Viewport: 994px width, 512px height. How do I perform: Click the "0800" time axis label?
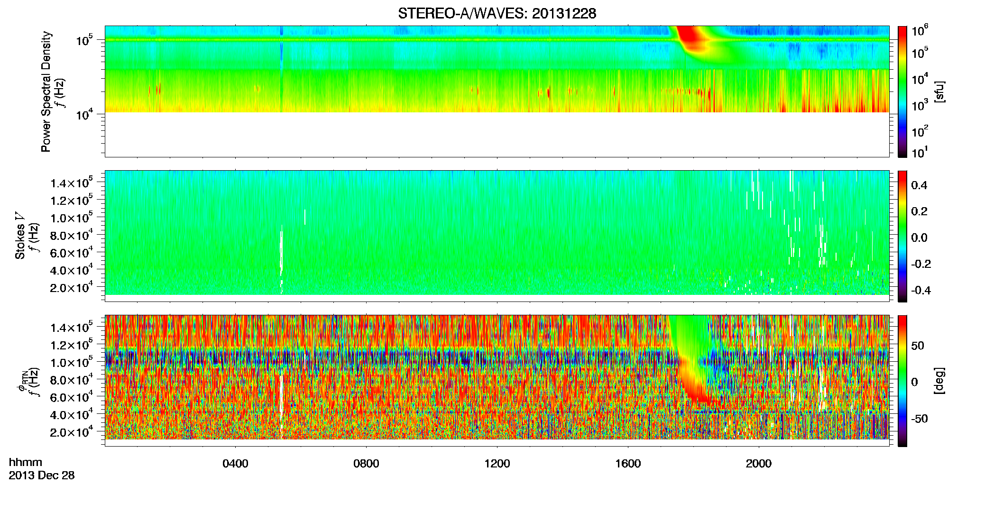366,464
